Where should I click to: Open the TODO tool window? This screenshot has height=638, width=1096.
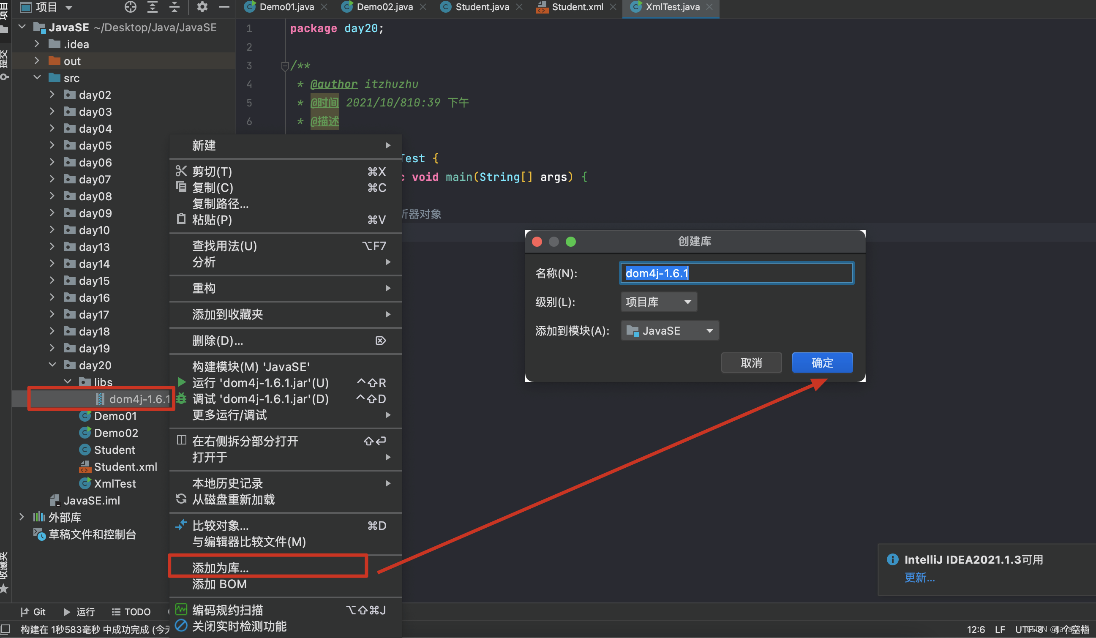point(131,611)
